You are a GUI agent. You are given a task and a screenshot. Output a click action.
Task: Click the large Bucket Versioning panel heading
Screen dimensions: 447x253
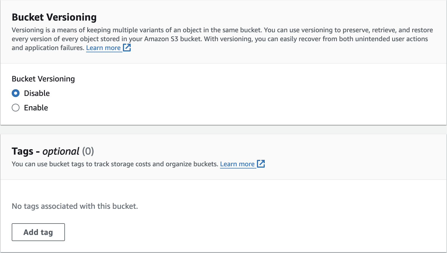(x=54, y=17)
